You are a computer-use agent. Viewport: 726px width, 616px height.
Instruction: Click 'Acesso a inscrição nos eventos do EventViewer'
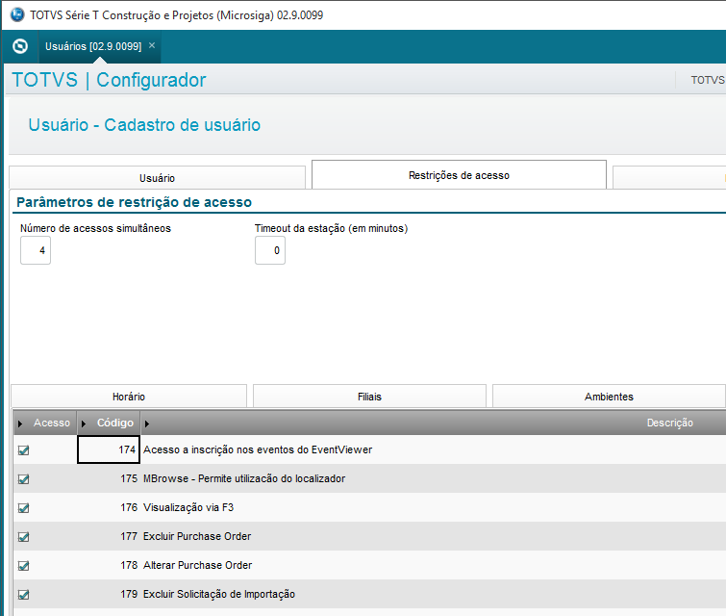click(258, 449)
